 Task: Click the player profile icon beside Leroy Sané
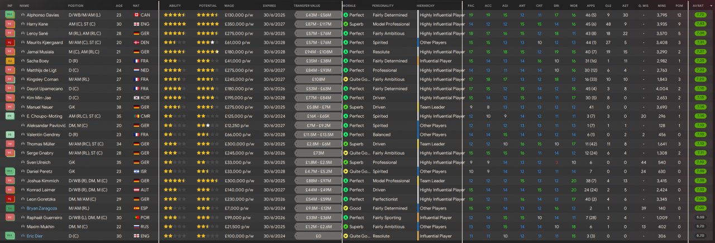point(22,34)
